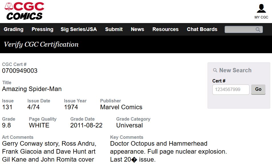This screenshot has width=272, height=165.
Task: Open the Pressing menu
Action: [x=43, y=29]
